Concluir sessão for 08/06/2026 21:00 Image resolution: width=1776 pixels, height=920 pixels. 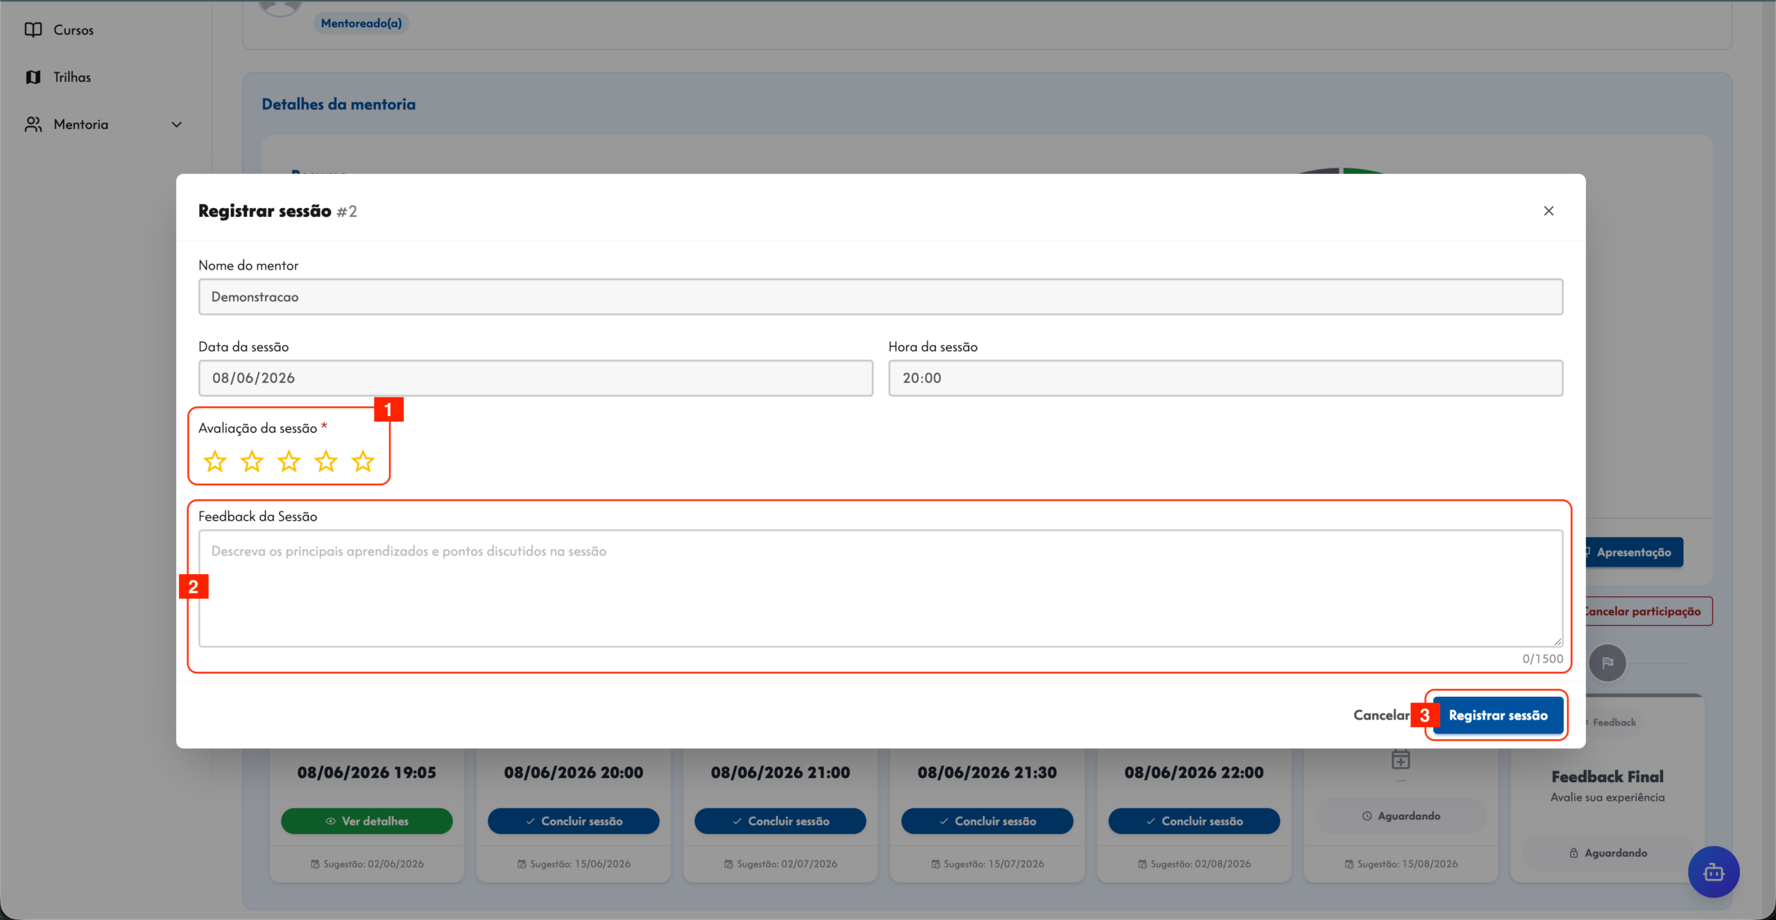780,821
